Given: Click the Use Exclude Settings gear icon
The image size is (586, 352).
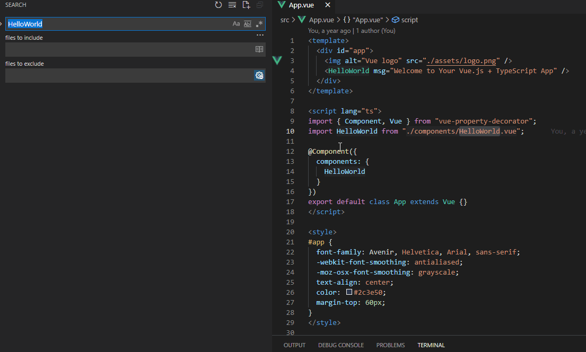Looking at the screenshot, I should pos(259,75).
